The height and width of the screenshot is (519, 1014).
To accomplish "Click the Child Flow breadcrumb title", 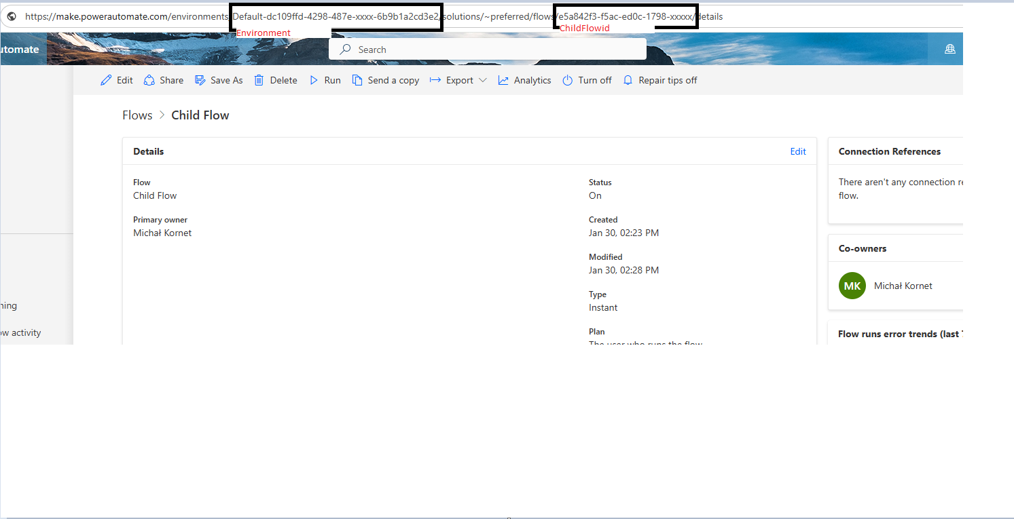I will point(200,115).
